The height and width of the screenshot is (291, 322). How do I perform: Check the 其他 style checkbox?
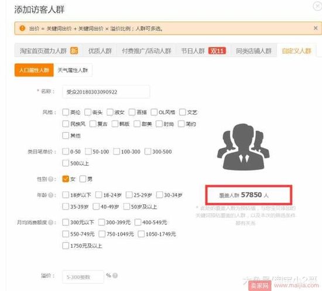(x=66, y=135)
